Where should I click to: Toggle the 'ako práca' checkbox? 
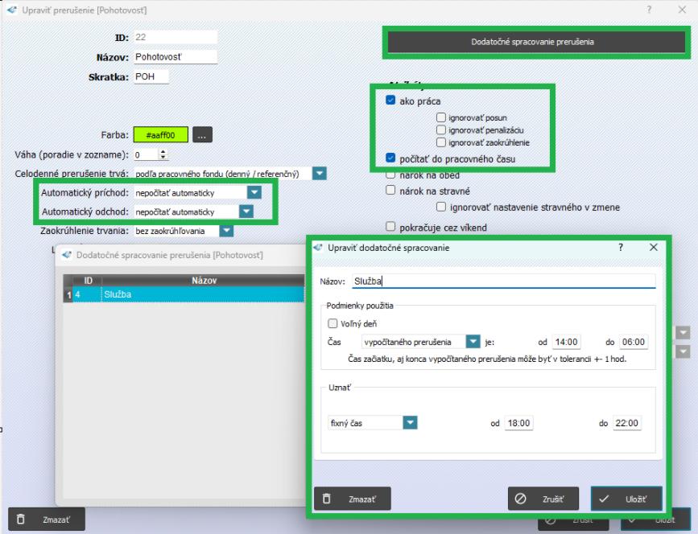coord(391,101)
